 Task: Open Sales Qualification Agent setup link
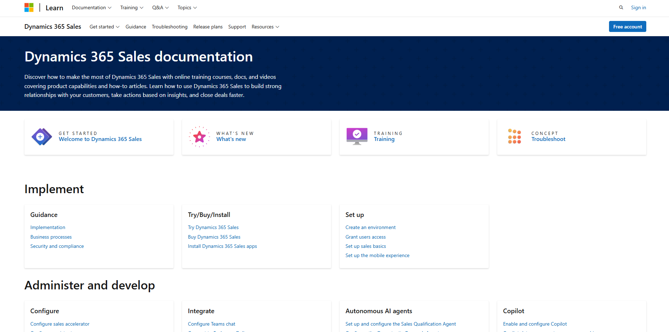401,324
